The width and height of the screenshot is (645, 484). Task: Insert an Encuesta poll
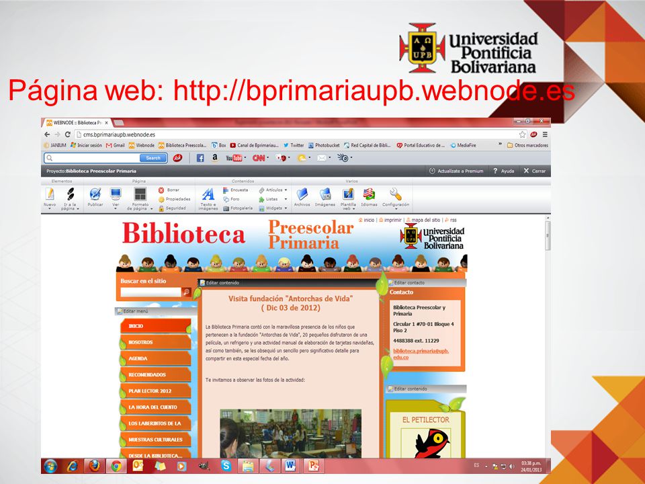click(x=236, y=190)
